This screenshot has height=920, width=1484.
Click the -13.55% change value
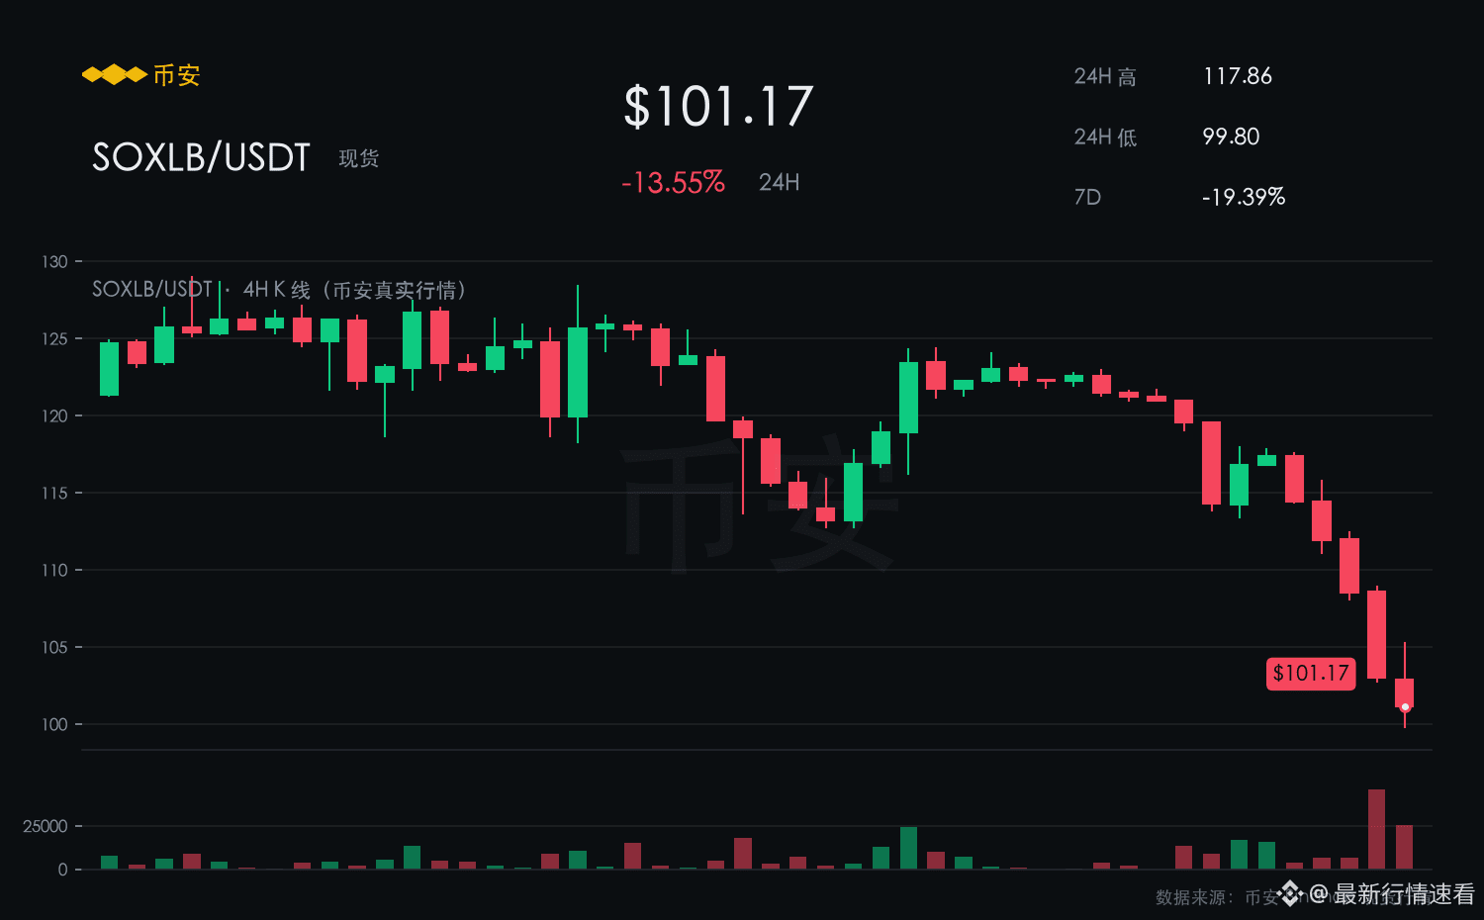(673, 183)
